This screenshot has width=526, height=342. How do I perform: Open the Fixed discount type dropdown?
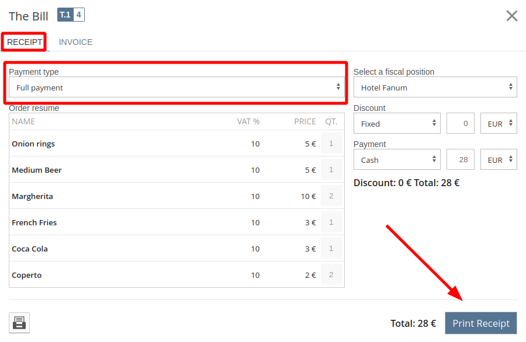coord(397,124)
